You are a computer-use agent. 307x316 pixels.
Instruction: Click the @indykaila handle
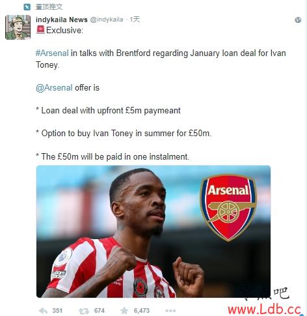click(x=107, y=20)
